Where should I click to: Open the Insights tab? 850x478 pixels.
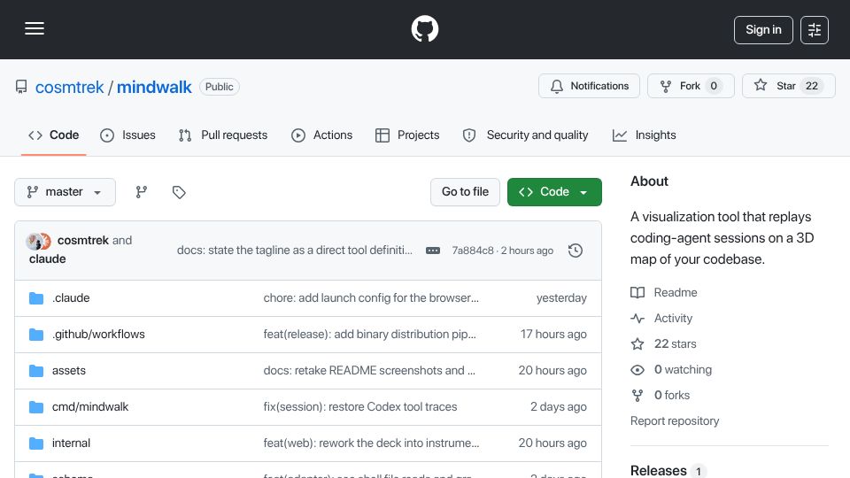click(x=644, y=135)
